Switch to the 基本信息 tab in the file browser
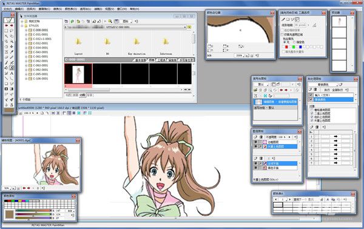Viewport: 364px width, 229px height. (141, 60)
